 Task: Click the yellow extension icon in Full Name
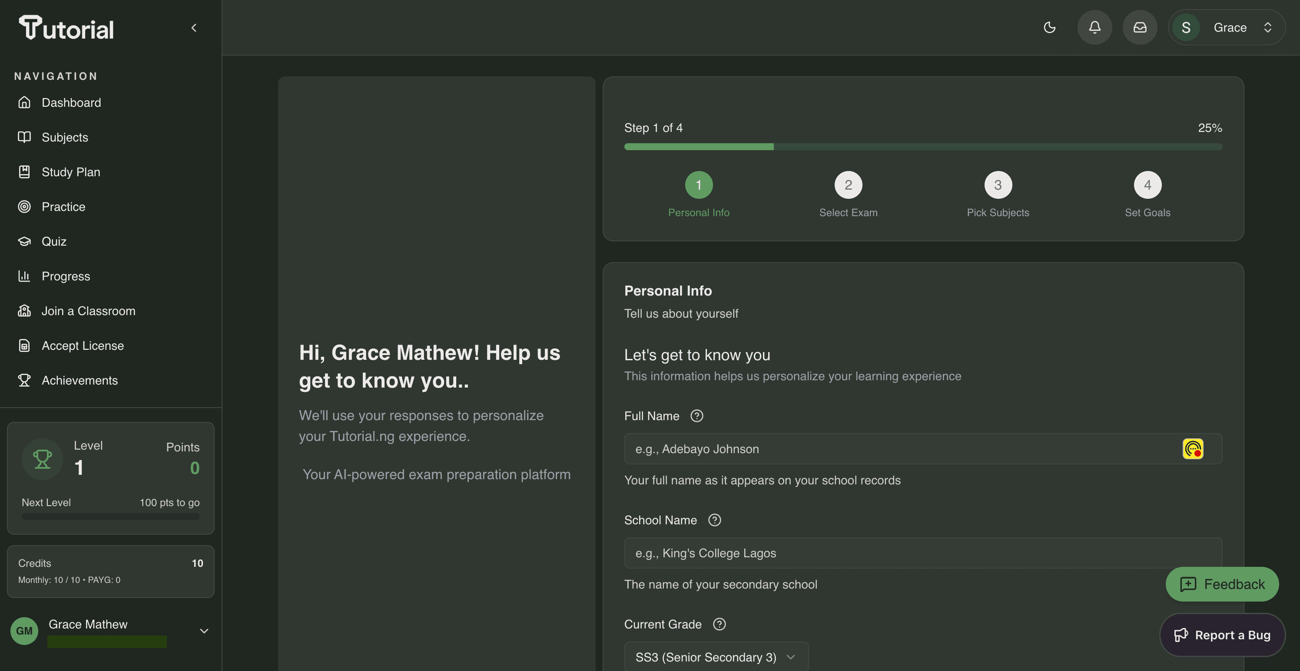coord(1193,449)
